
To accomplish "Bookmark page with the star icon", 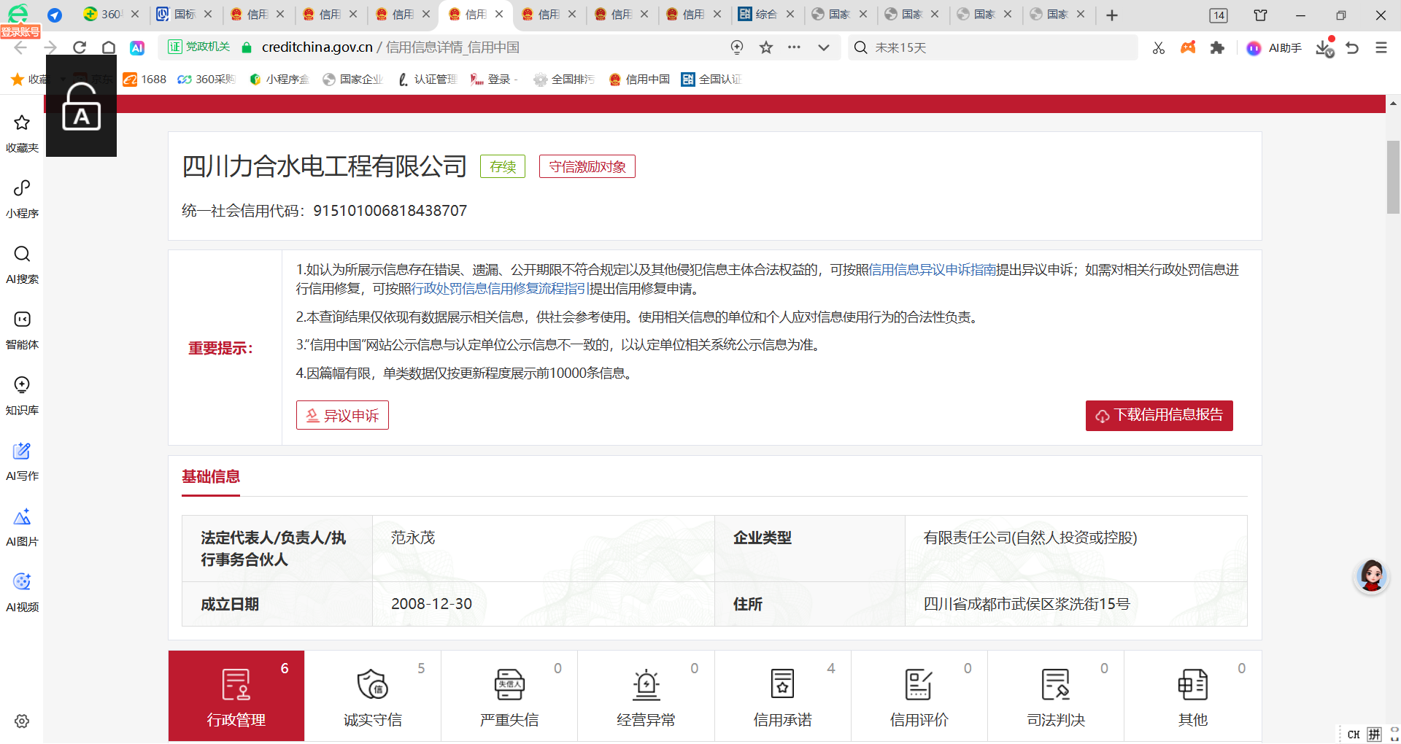I will coord(765,47).
